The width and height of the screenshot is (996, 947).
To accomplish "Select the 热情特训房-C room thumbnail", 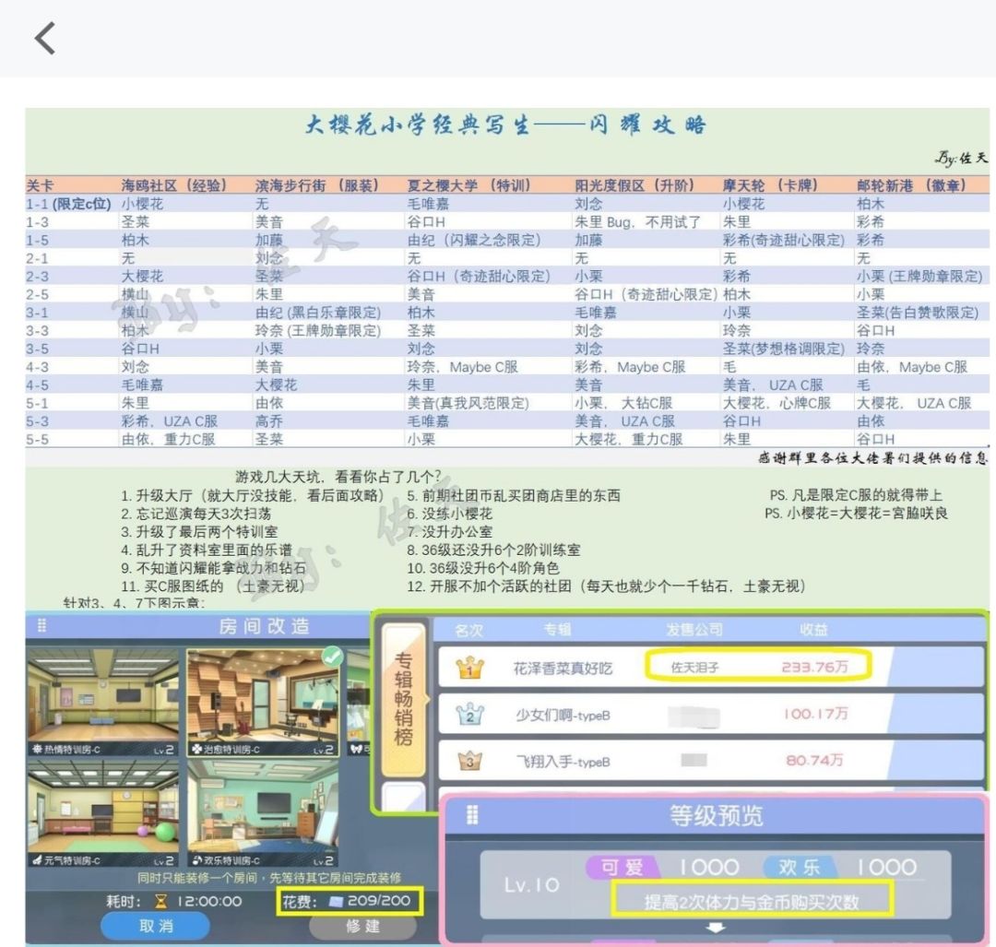I will click(x=102, y=703).
